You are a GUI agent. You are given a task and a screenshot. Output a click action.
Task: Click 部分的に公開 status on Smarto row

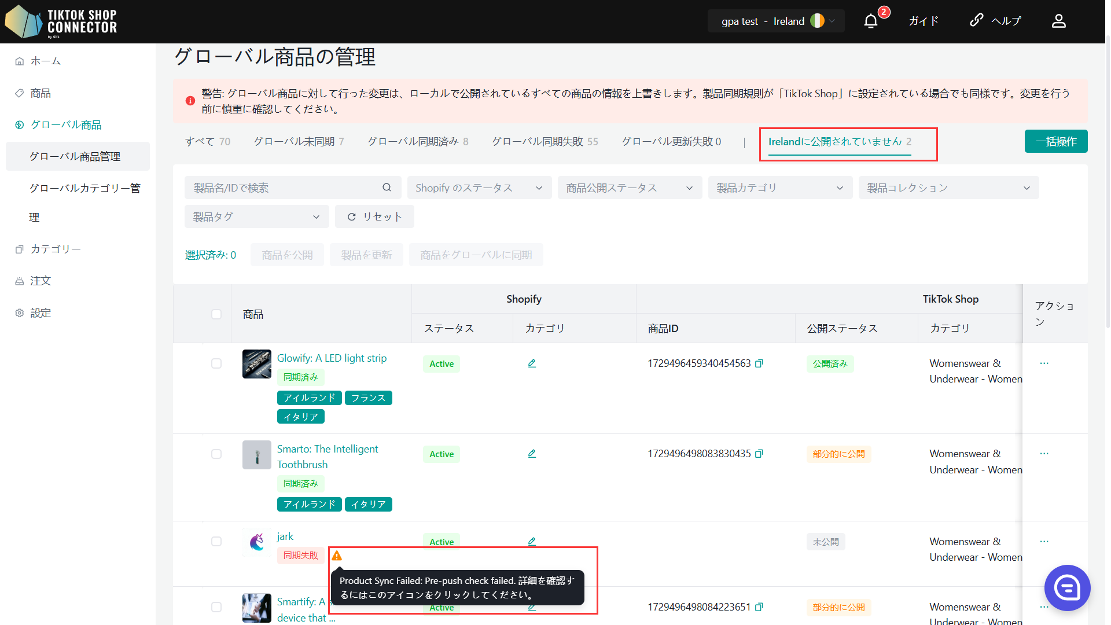[838, 454]
